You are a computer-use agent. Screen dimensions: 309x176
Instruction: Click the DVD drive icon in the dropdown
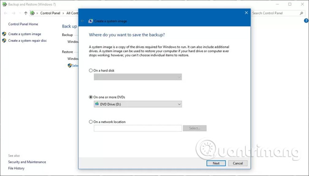pos(97,104)
